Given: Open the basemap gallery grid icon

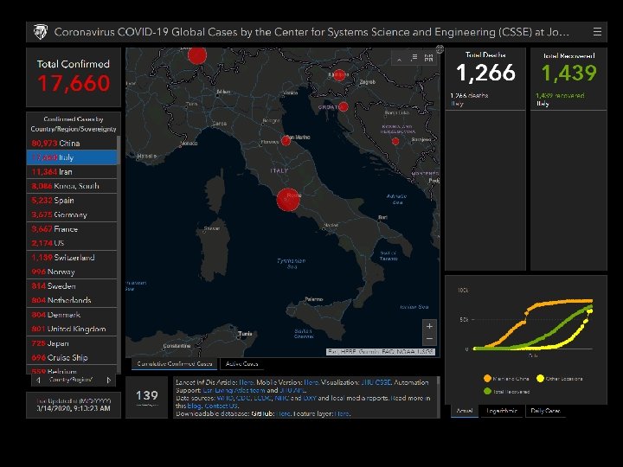Looking at the screenshot, I should (428, 58).
